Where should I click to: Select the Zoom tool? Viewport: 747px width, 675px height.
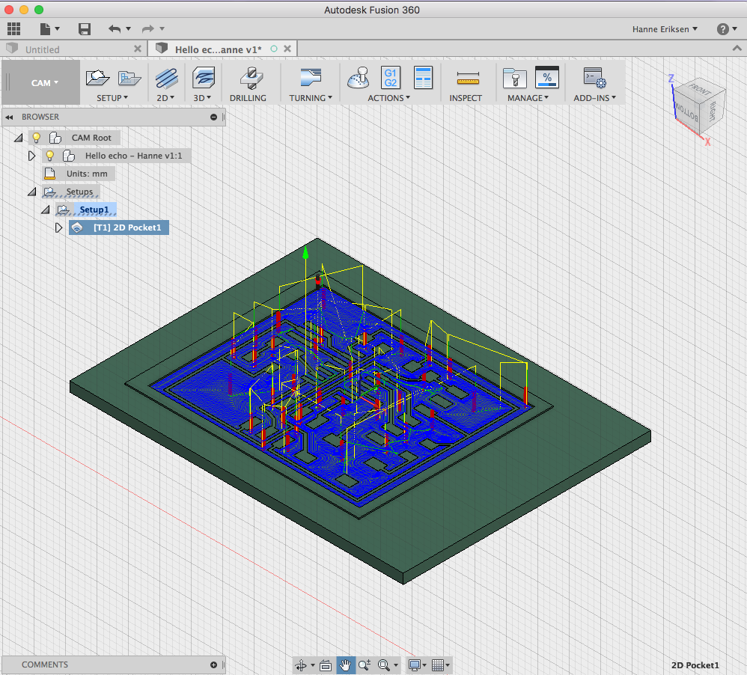[365, 665]
